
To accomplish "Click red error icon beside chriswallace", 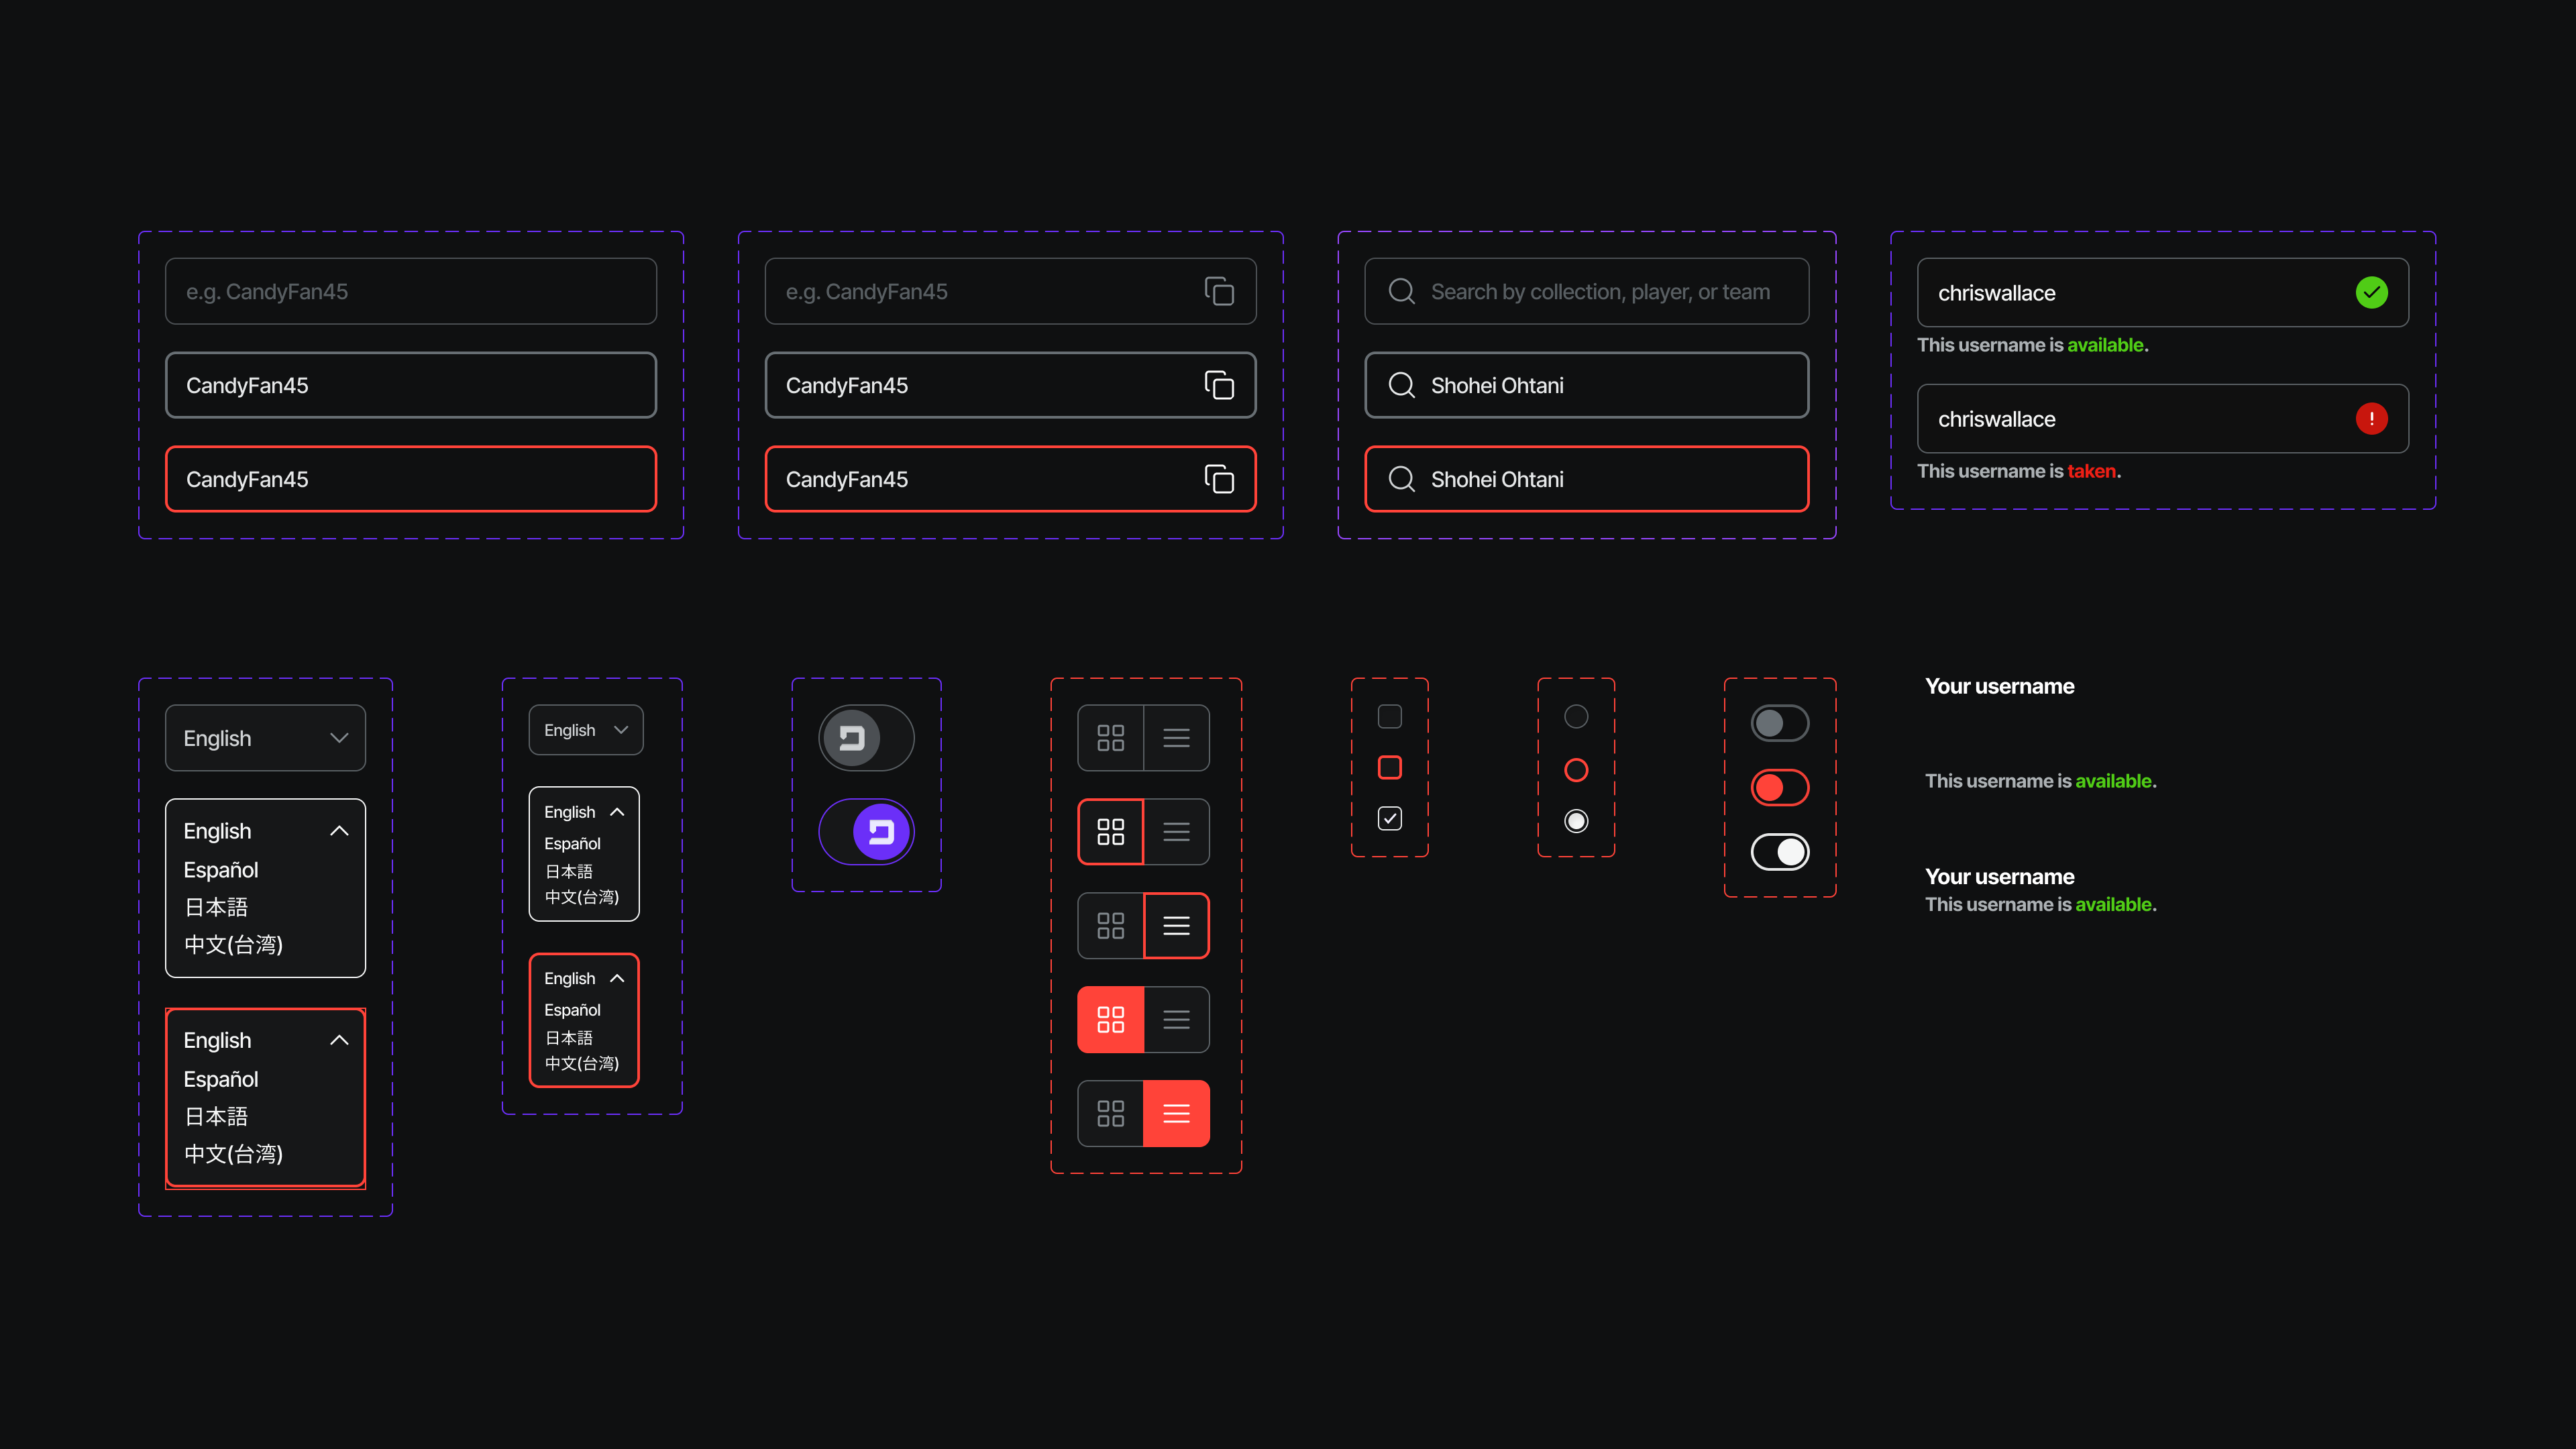I will tap(2371, 418).
